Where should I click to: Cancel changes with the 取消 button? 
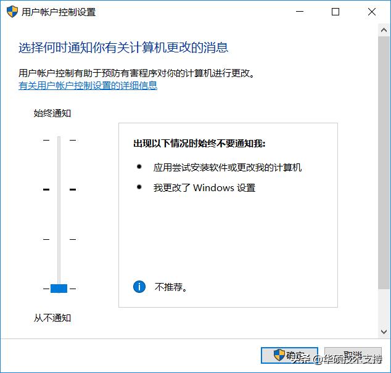click(353, 355)
